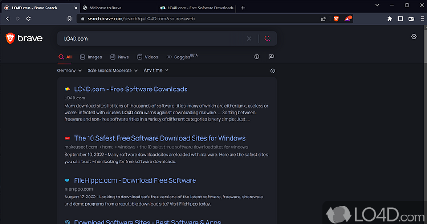This screenshot has width=427, height=224.
Task: Bookmark this page with the bookmark icon
Action: (x=69, y=19)
